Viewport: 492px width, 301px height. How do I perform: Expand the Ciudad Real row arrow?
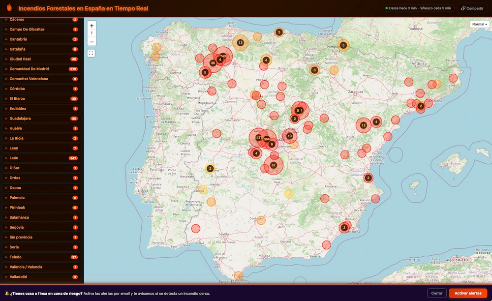[x=6, y=59]
